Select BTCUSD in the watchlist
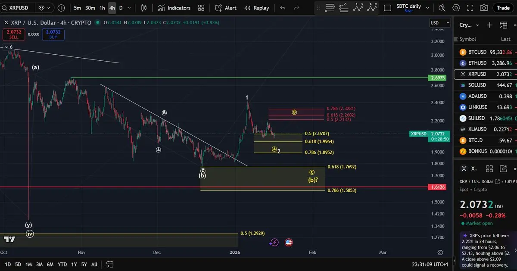Viewport: 517px width, 271px height. (x=485, y=52)
